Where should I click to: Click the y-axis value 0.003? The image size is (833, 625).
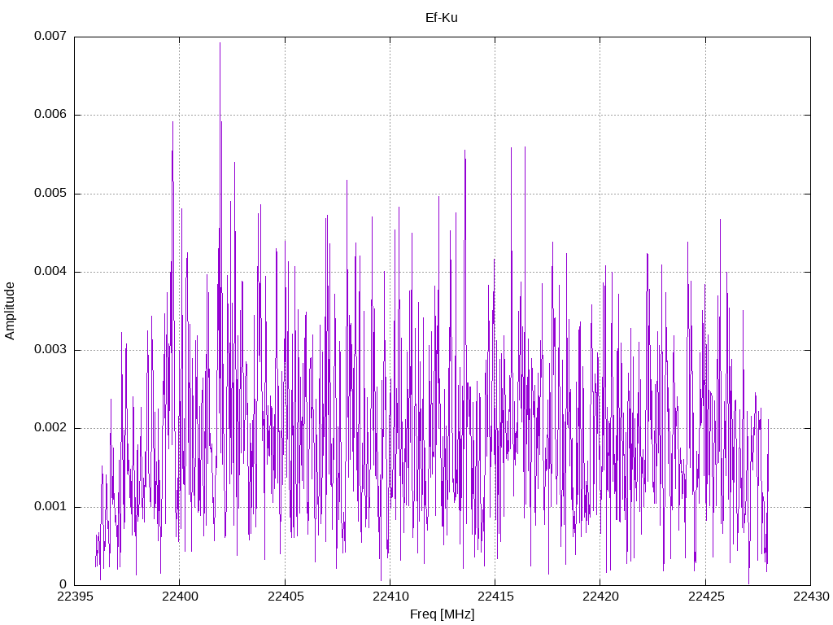[x=50, y=350]
